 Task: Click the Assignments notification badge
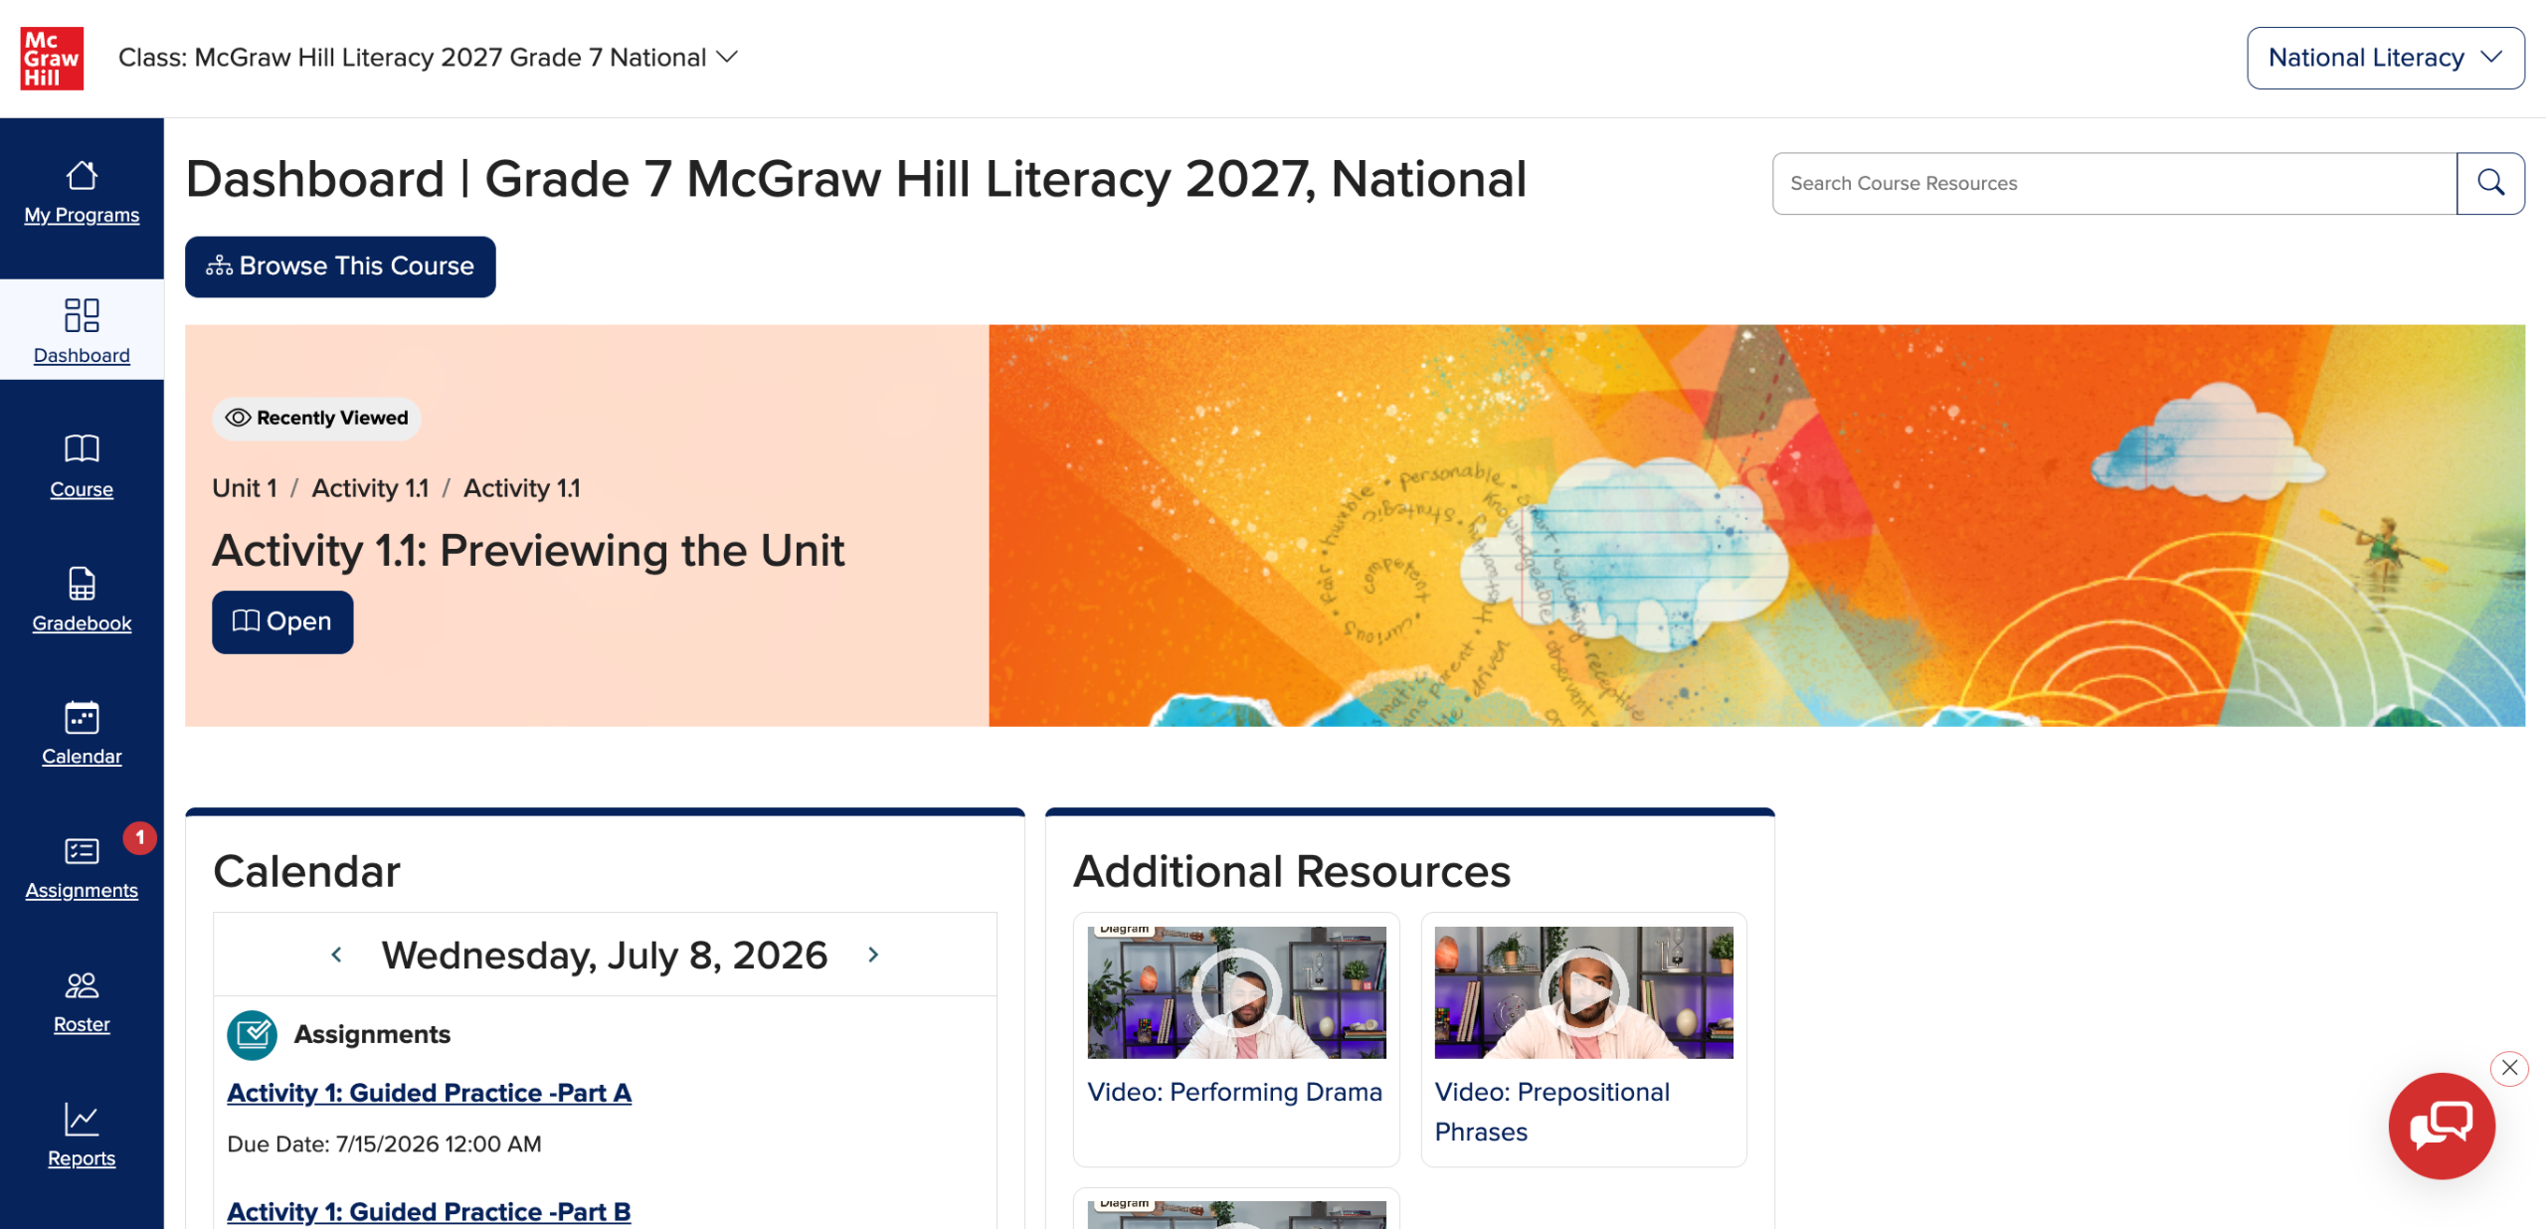[140, 838]
